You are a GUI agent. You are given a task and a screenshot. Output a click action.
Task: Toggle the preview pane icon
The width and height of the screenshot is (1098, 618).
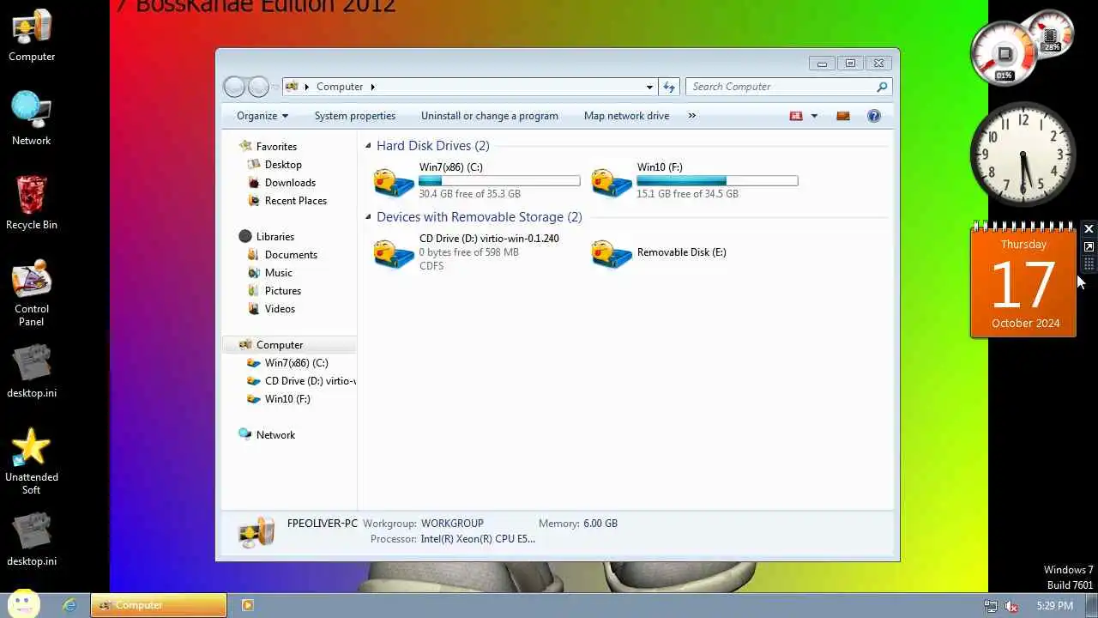(843, 116)
